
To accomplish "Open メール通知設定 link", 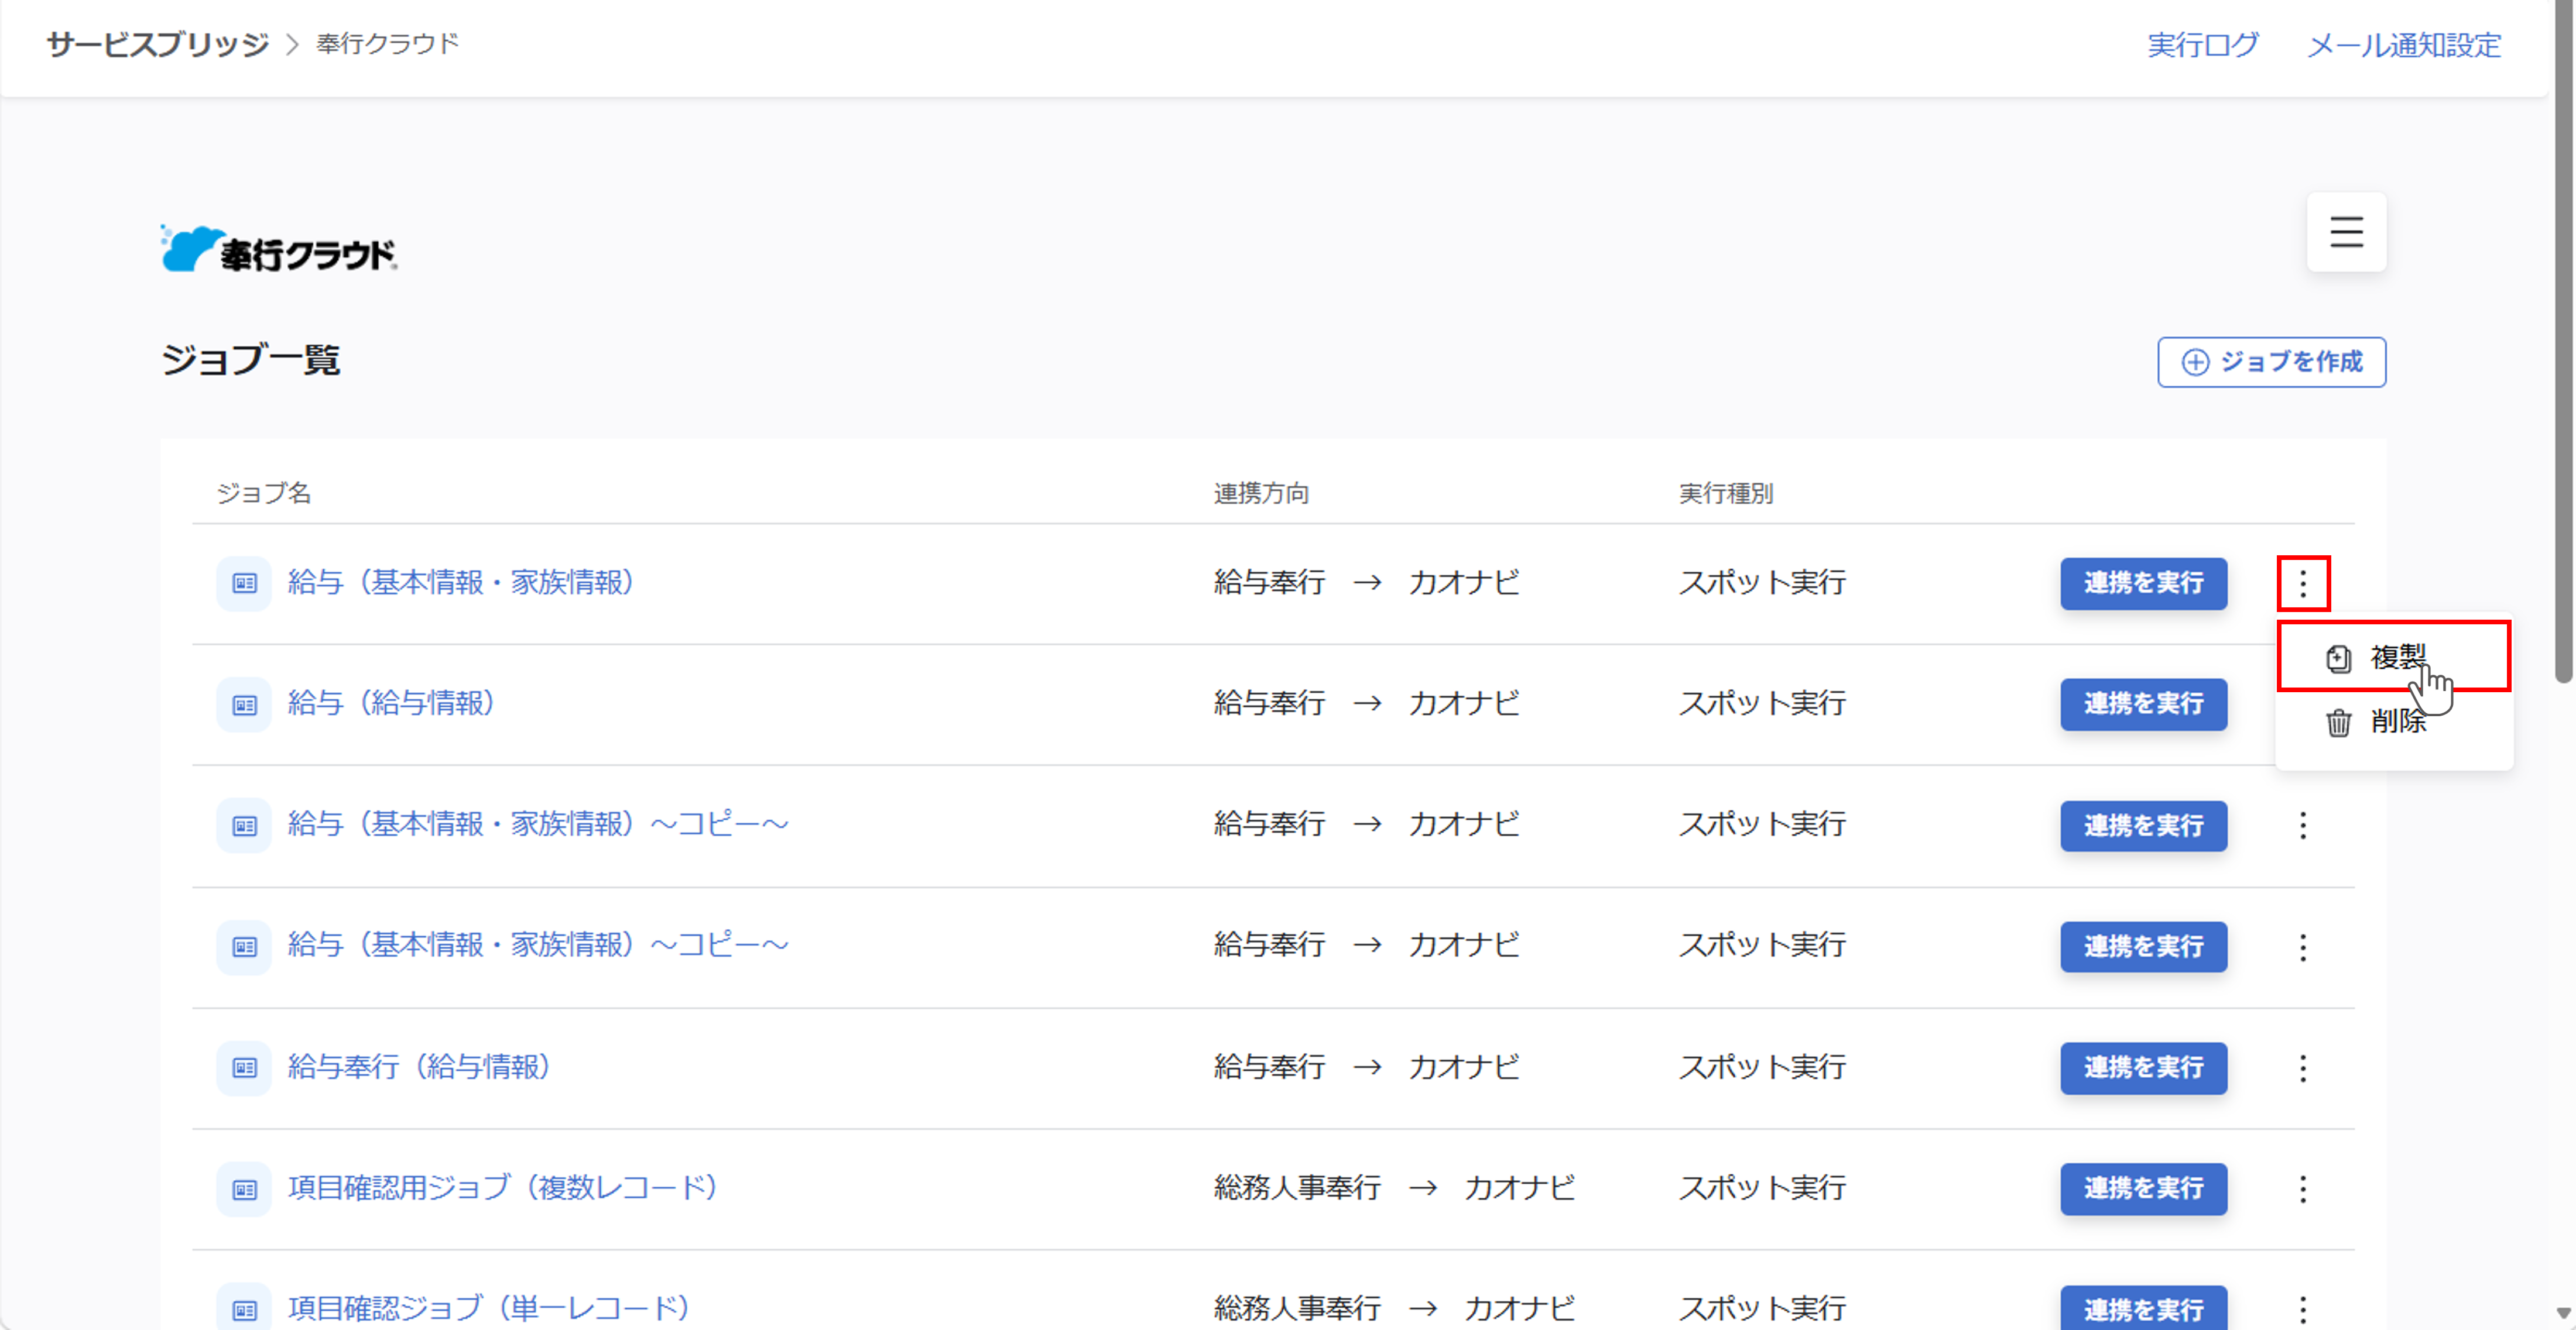I will tap(2403, 45).
